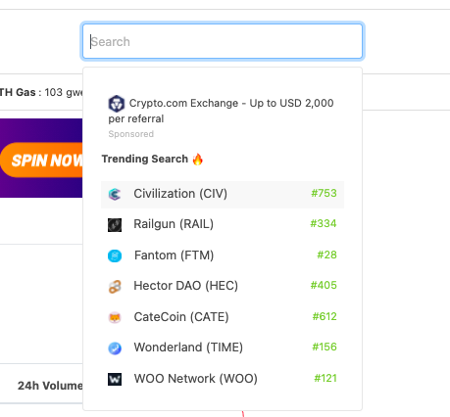Open Wonderland (TIME) from trending
The image size is (450, 417).
coord(223,347)
